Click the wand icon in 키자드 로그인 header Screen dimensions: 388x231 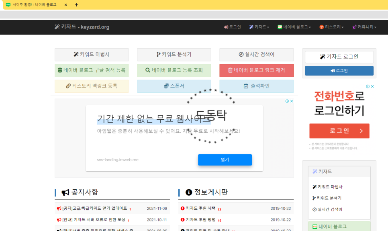[x=323, y=57]
